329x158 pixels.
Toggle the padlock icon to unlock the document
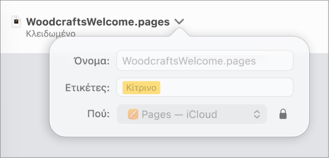click(283, 114)
